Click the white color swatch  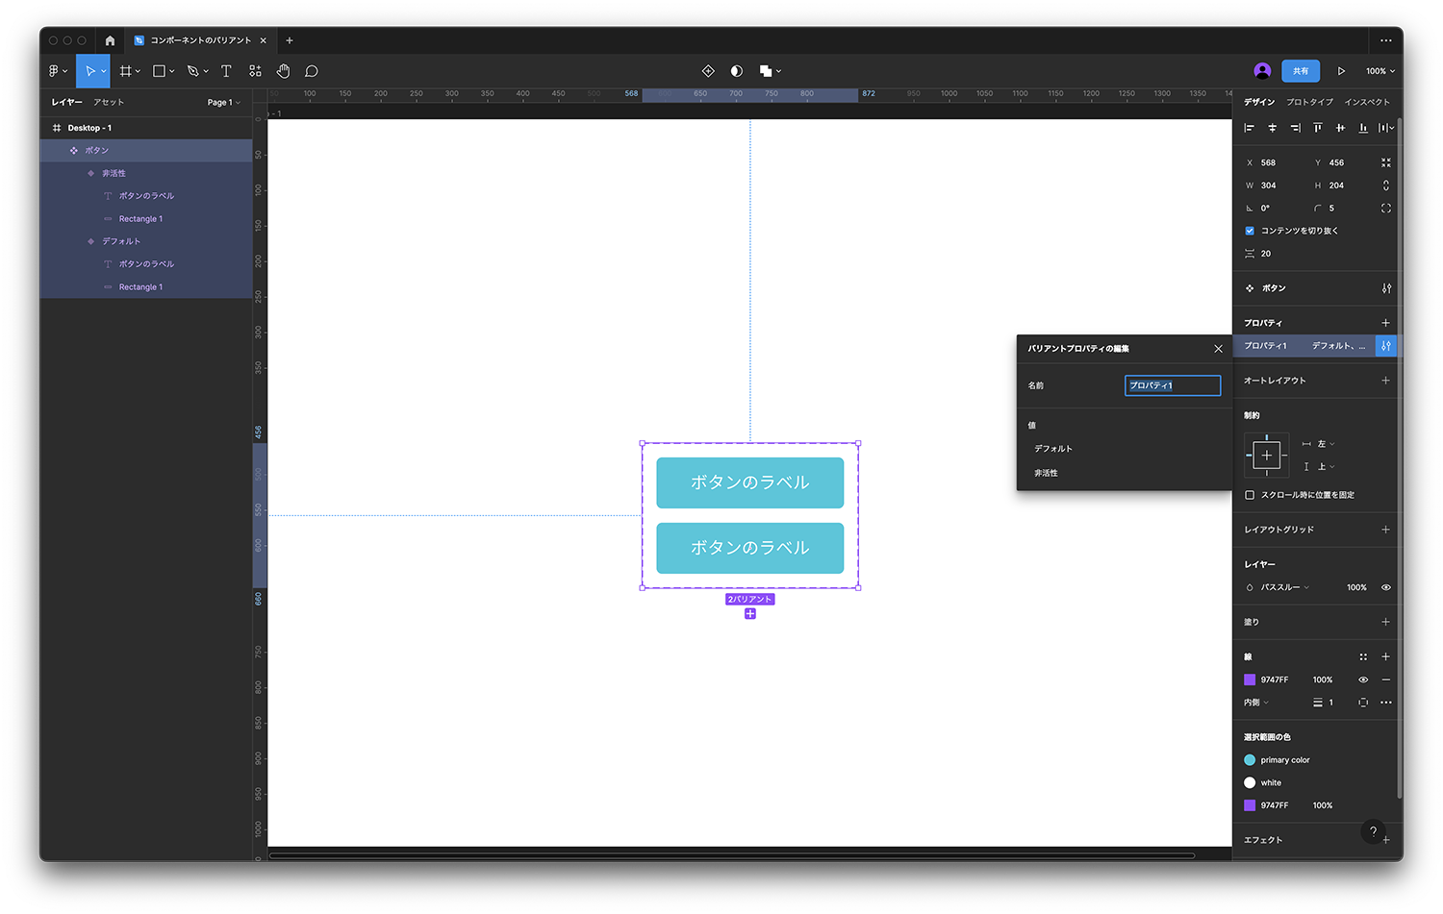coord(1250,783)
